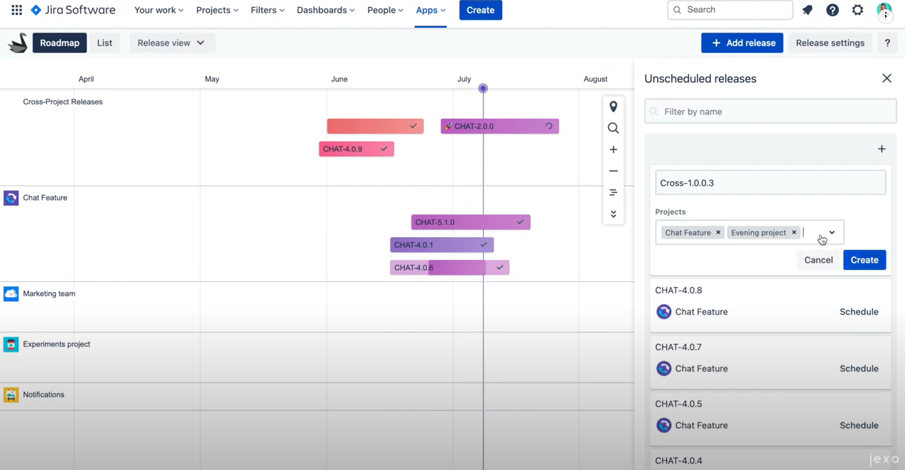Toggle the released checkmark on CHAT-4.0.9

pyautogui.click(x=384, y=148)
